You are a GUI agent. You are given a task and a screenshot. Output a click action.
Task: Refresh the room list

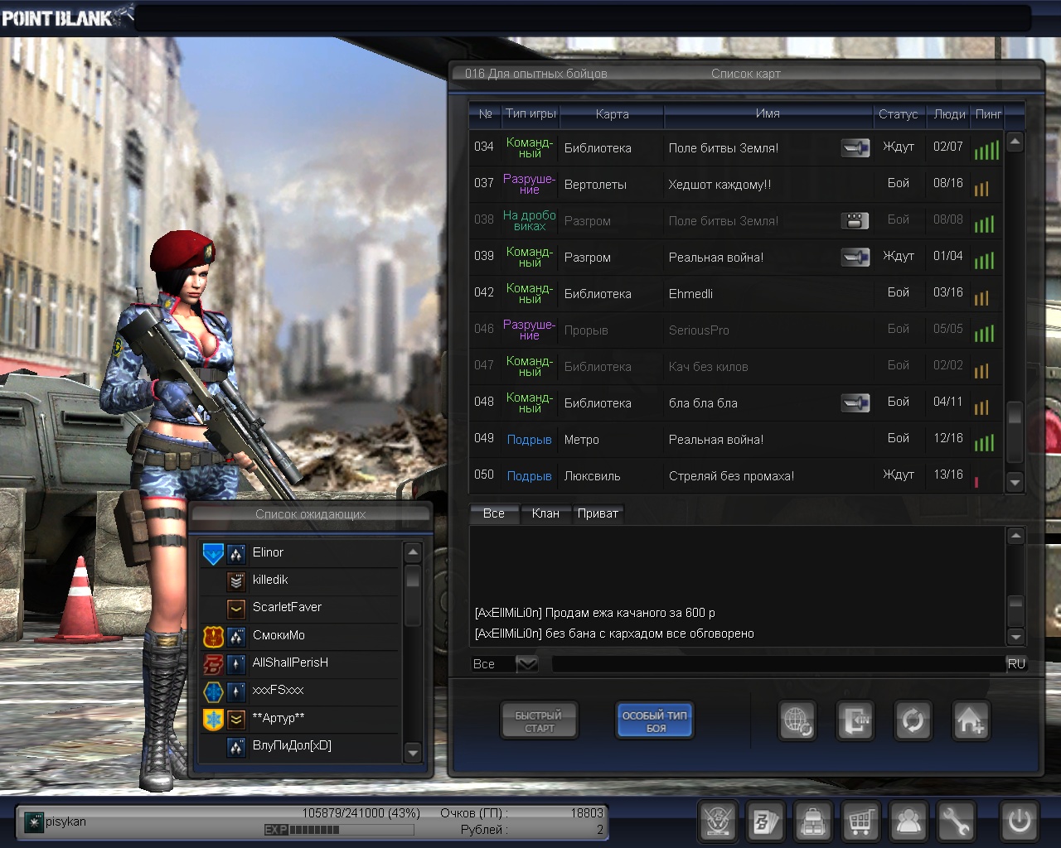pos(913,720)
